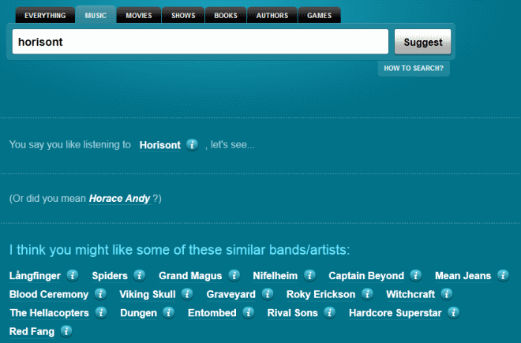The width and height of the screenshot is (521, 343).
Task: Click the Red Fang link
Action: [32, 331]
